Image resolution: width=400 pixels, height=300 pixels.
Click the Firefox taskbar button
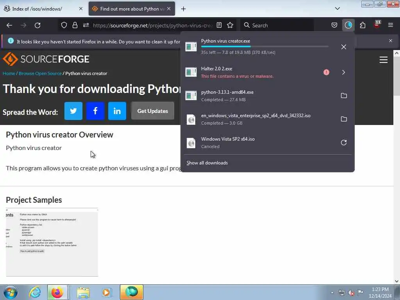click(57, 292)
